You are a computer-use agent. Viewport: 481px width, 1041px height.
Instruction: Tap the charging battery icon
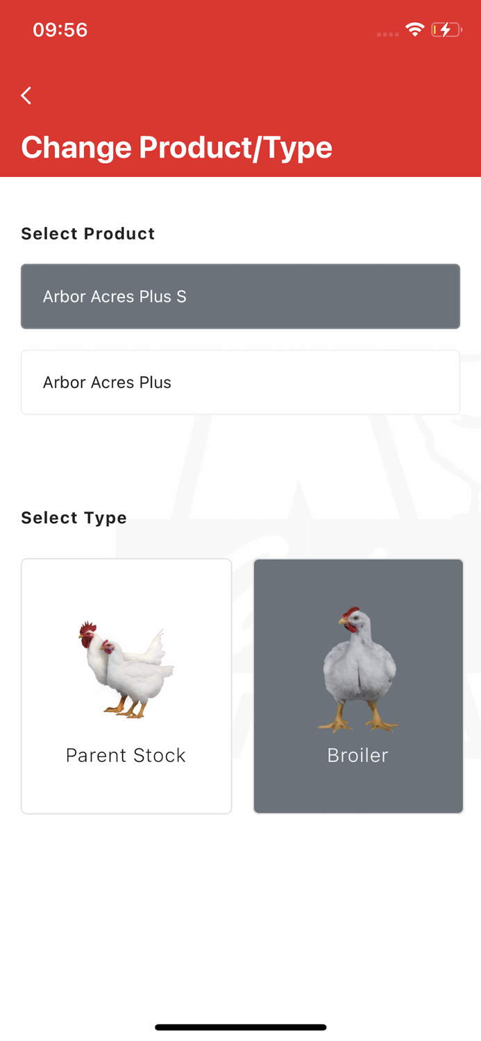pos(445,29)
